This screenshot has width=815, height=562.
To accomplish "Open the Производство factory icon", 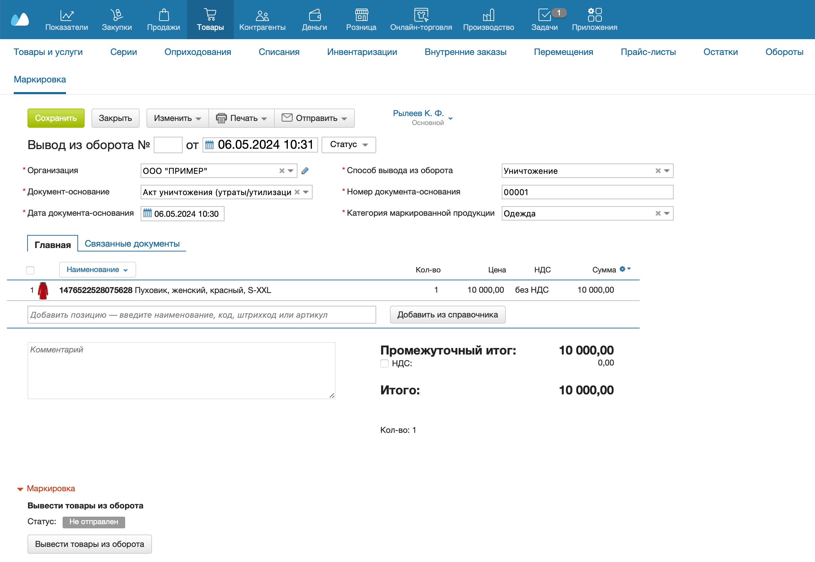I will (x=488, y=15).
